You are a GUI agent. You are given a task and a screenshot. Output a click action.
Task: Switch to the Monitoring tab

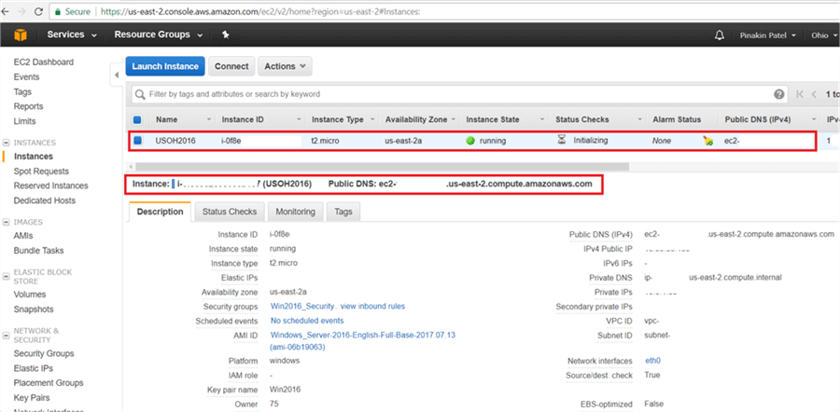[295, 212]
